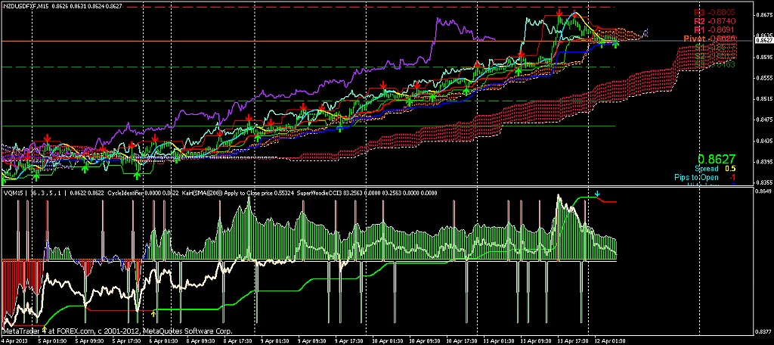
Task: Click the MetaTrader 4 copyright text
Action: pyautogui.click(x=117, y=331)
